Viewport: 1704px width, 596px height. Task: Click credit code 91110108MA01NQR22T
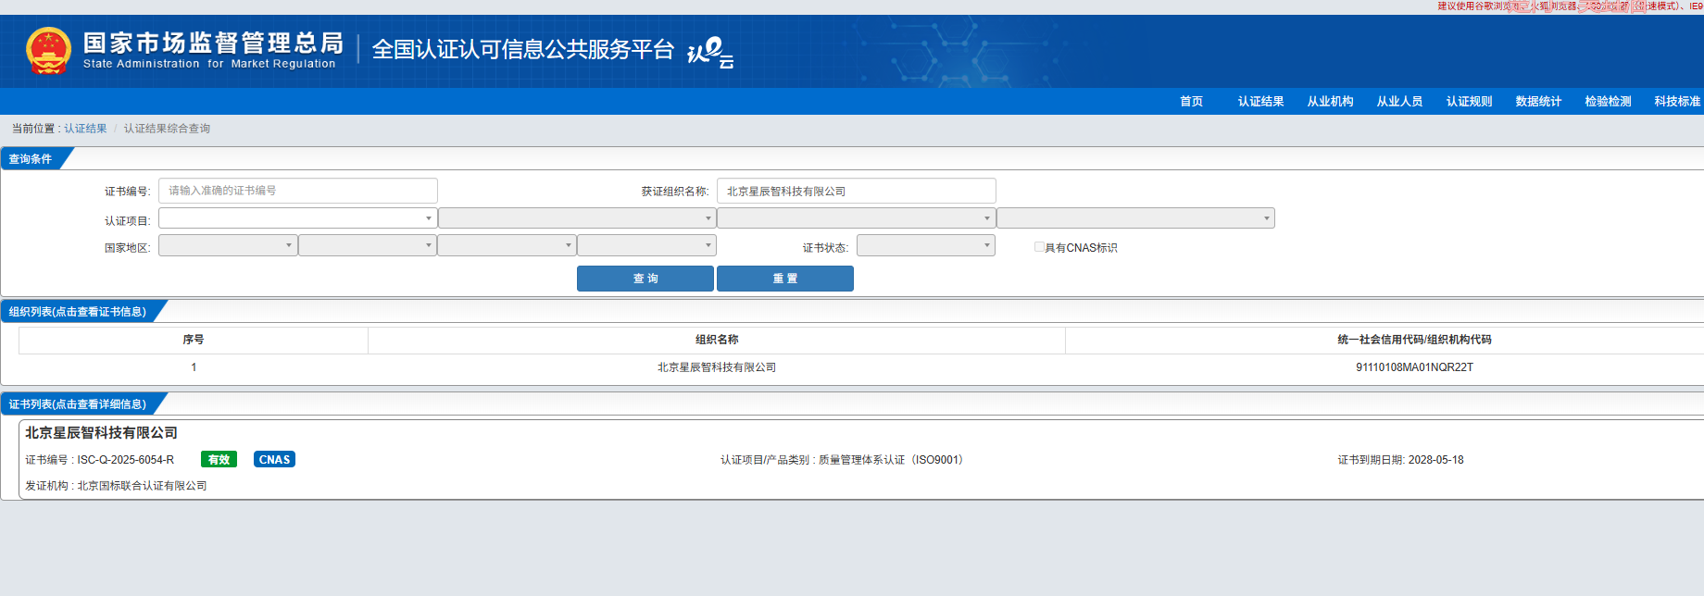coord(1414,367)
